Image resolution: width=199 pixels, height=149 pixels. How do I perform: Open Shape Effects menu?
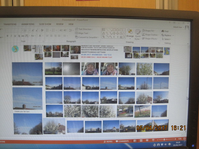pos(150,38)
